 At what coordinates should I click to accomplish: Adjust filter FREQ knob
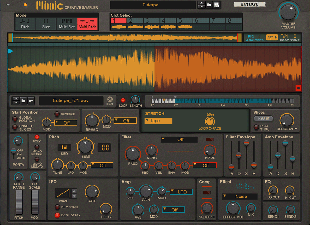133,154
